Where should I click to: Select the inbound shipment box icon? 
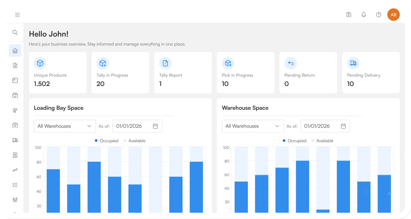[x=15, y=95]
